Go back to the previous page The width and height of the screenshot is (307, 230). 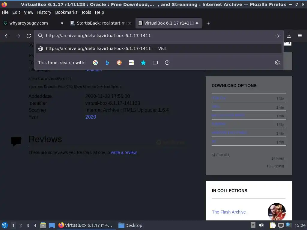[x=7, y=36]
